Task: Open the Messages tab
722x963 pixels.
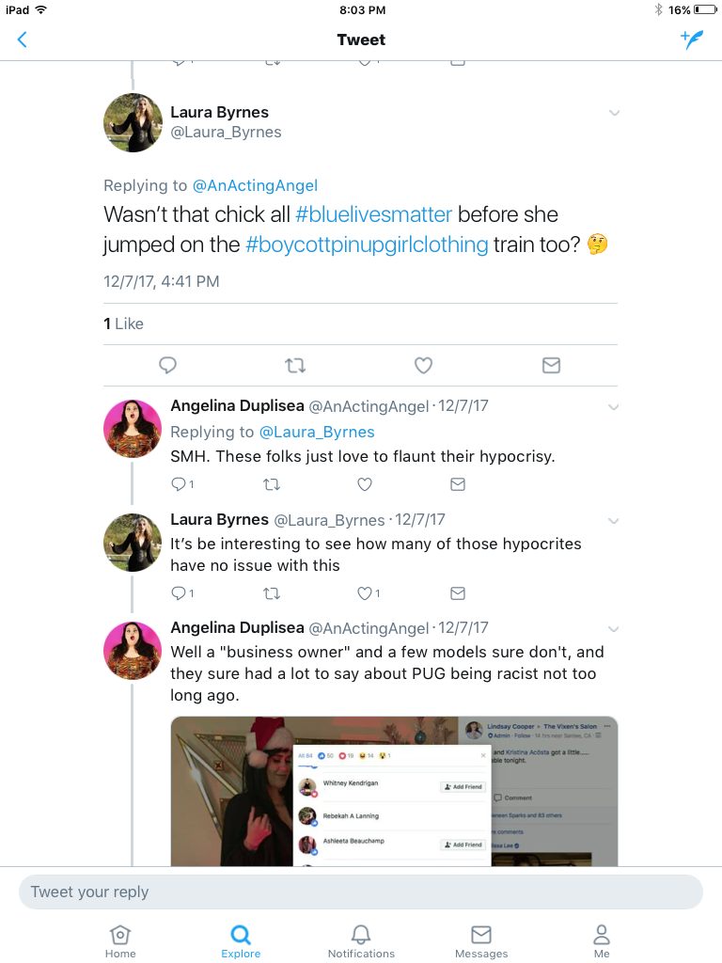Action: tap(481, 941)
